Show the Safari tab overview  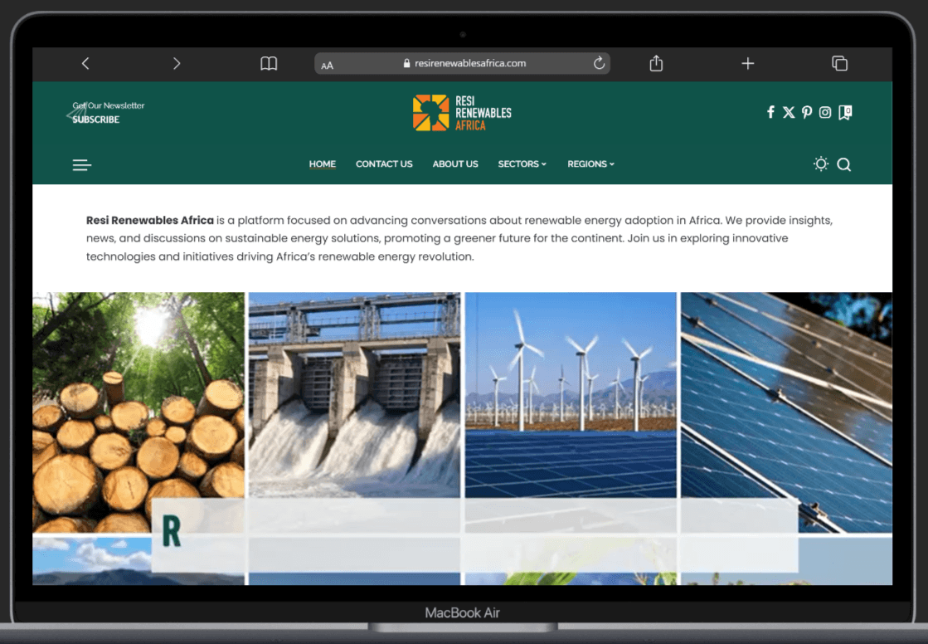tap(839, 63)
